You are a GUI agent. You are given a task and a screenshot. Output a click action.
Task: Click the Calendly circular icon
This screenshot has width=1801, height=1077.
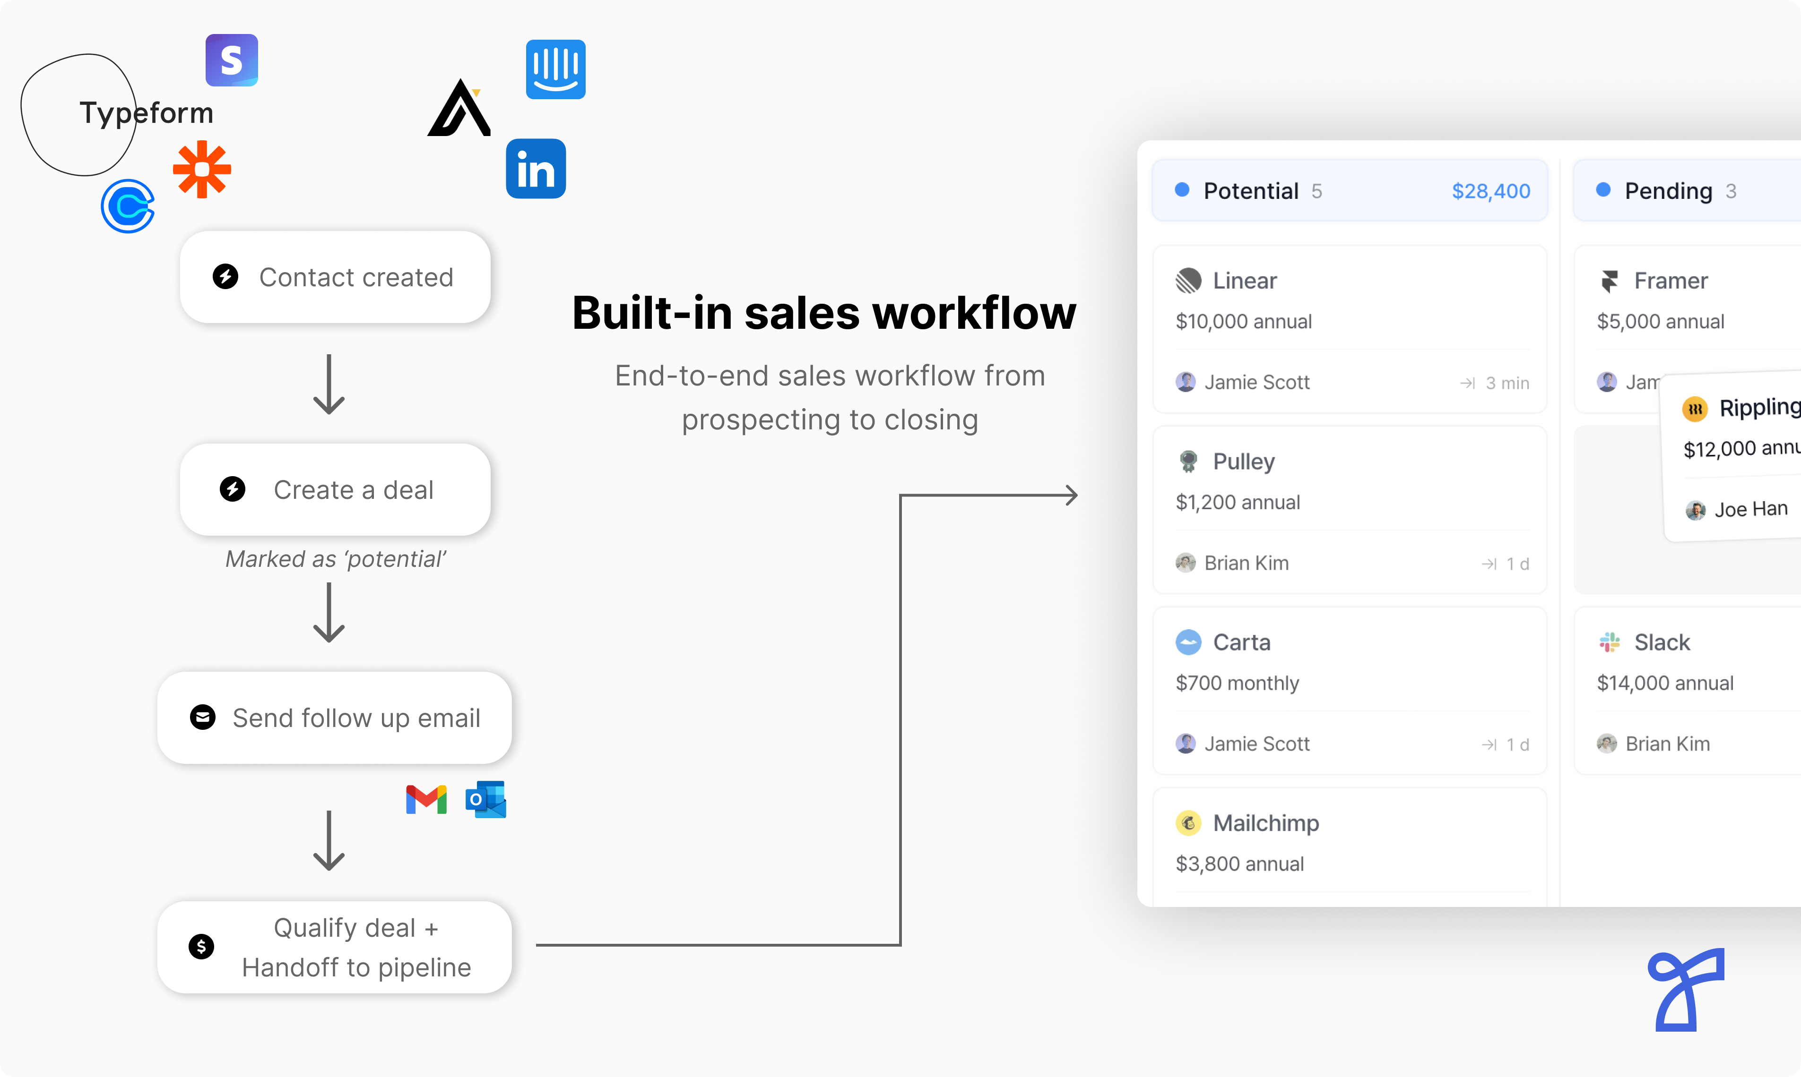[128, 206]
